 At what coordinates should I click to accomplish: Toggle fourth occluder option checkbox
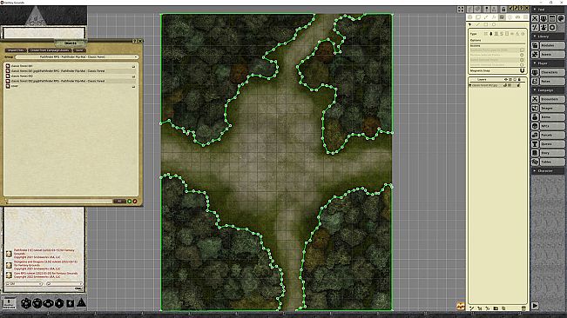(522, 64)
